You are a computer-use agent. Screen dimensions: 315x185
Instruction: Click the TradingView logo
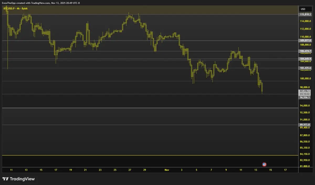[18, 179]
